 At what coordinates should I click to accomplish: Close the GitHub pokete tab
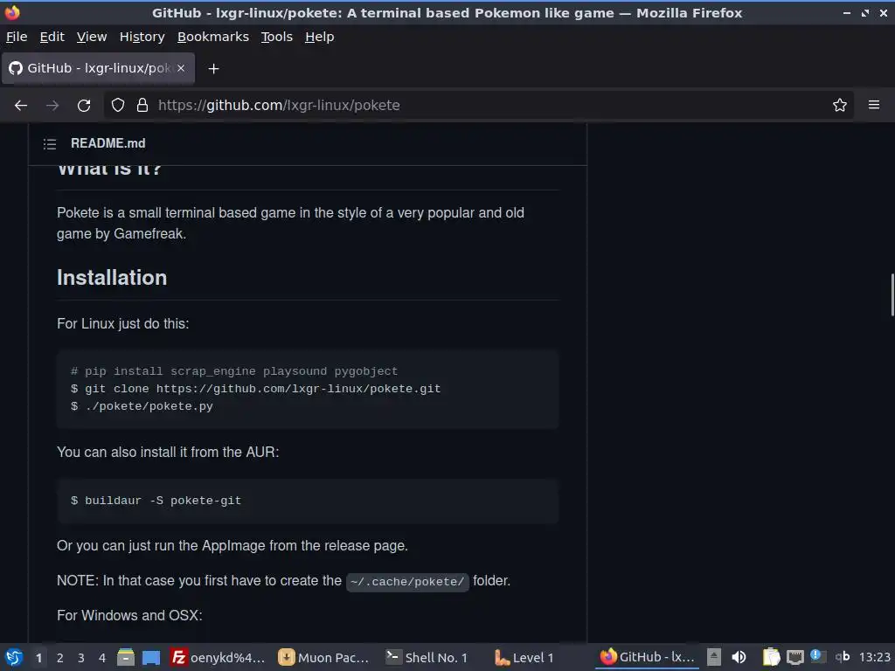click(181, 68)
